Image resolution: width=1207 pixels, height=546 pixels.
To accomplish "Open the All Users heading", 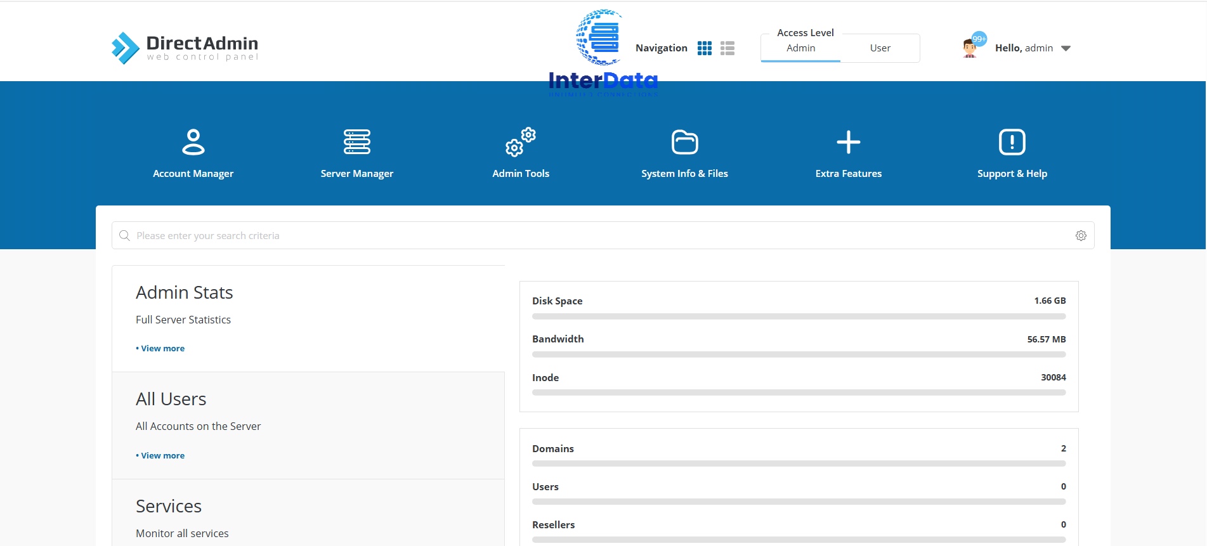I will 171,399.
